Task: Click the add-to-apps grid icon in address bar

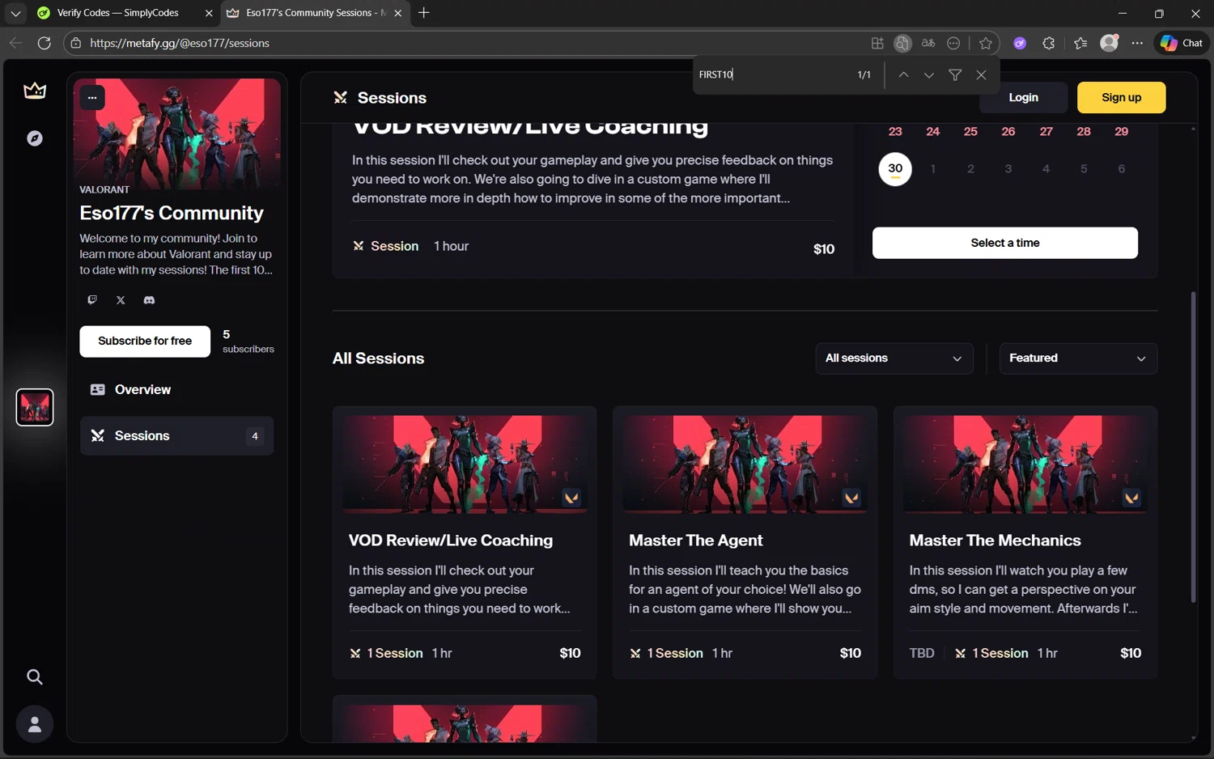Action: [x=877, y=43]
